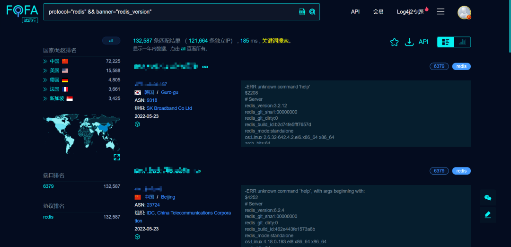Click redis tag on first result

coord(461,66)
